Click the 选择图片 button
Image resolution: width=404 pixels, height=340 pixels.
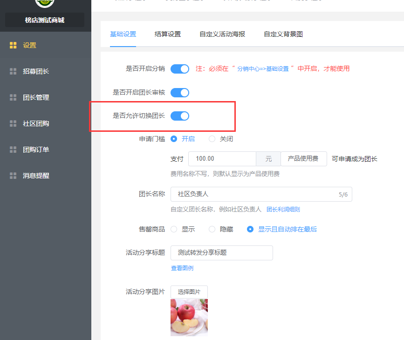[189, 292]
